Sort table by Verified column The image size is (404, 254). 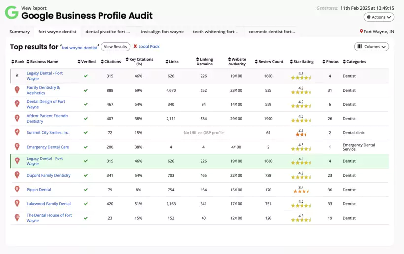click(x=87, y=61)
